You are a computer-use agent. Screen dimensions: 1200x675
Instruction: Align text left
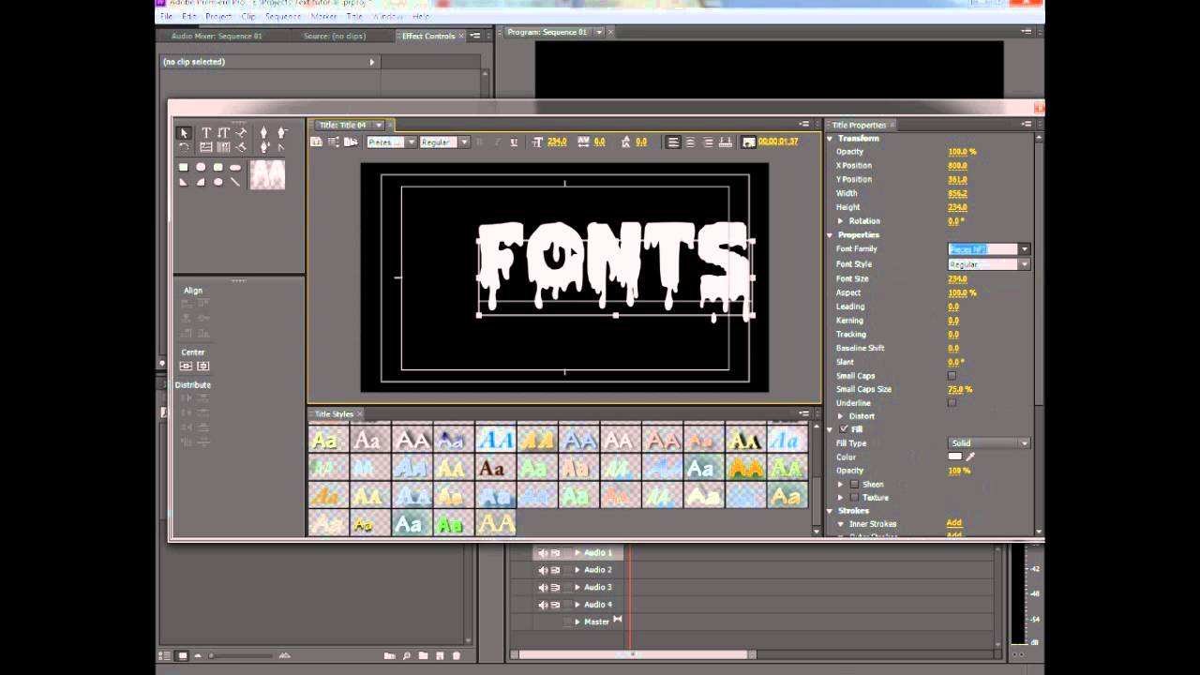click(673, 142)
